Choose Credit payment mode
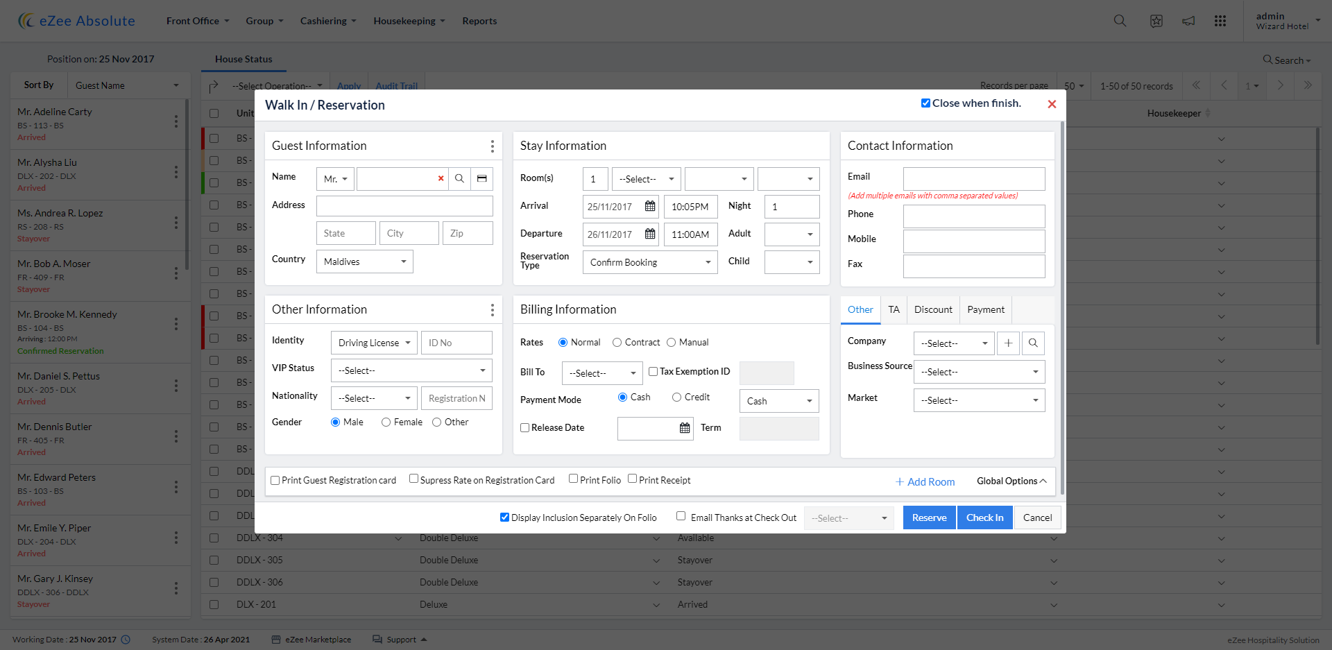Viewport: 1332px width, 650px height. click(676, 397)
